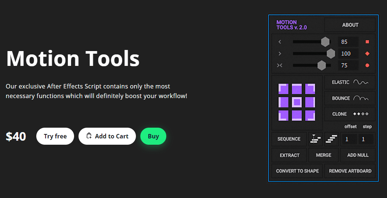Click the red circle keyframe icon
The image size is (387, 198).
tap(367, 66)
